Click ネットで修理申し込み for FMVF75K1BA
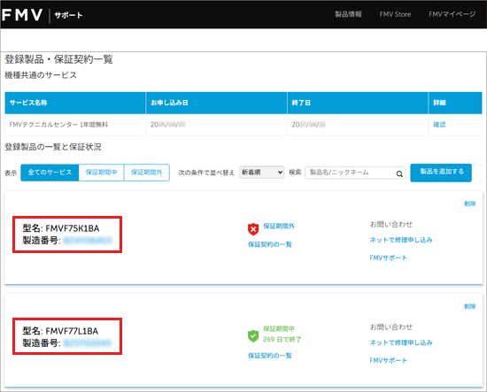This screenshot has height=392, width=487. 401,240
